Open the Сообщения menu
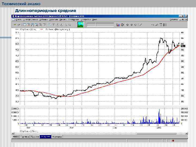Screen dimensions: 196x147 click(x=74, y=20)
